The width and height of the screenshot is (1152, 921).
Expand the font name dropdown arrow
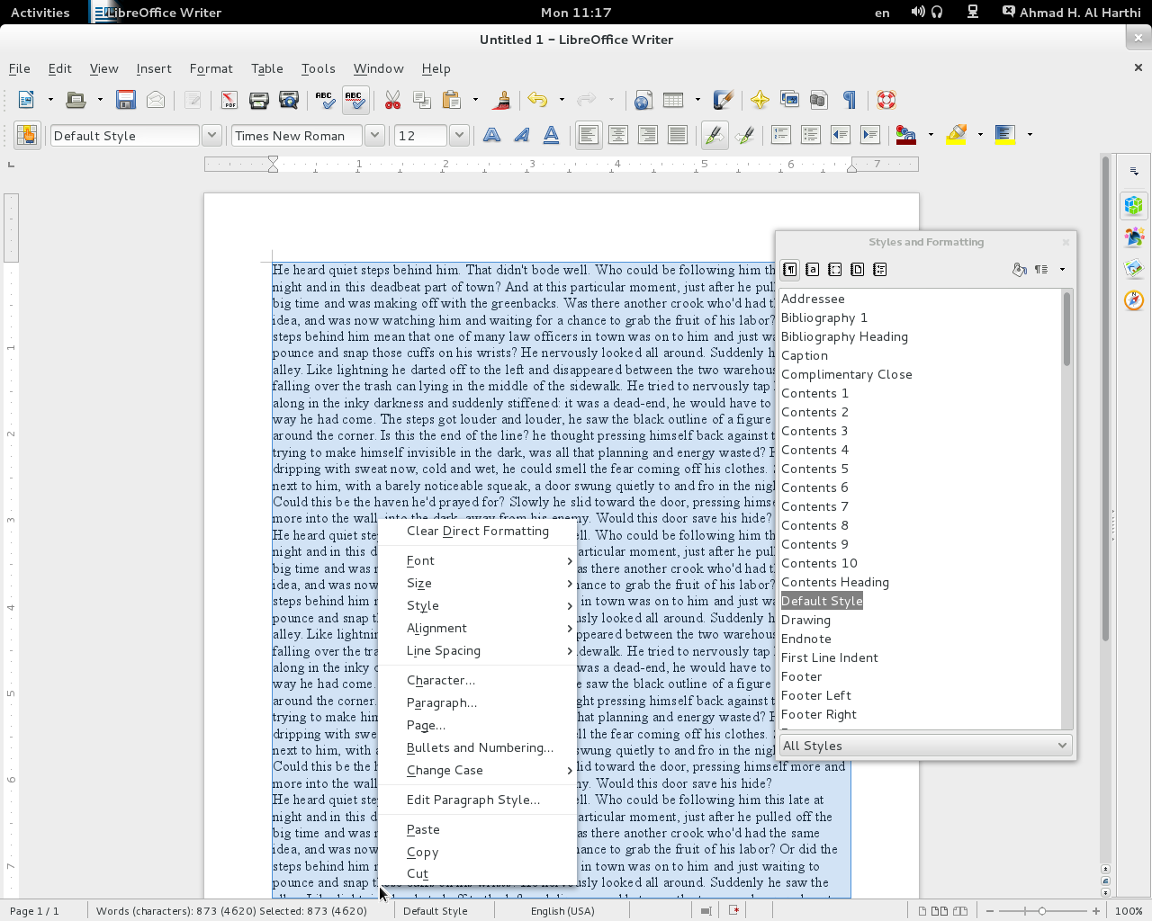(x=374, y=135)
